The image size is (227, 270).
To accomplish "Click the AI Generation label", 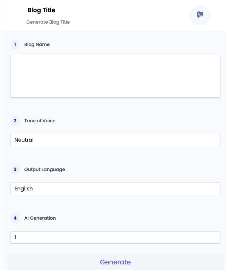I will point(40,218).
